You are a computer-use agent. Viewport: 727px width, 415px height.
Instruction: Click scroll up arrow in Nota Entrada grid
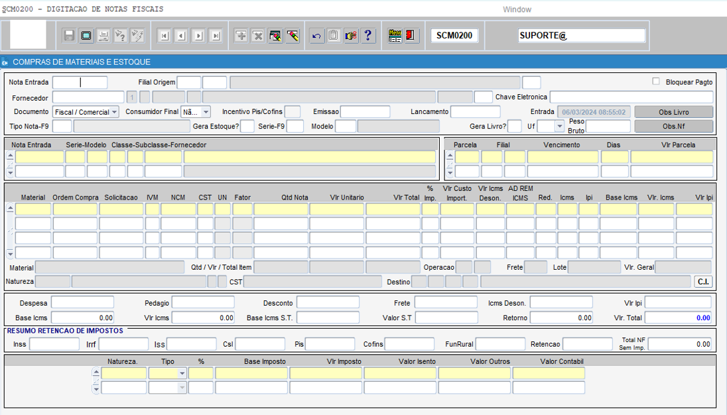pos(10,155)
